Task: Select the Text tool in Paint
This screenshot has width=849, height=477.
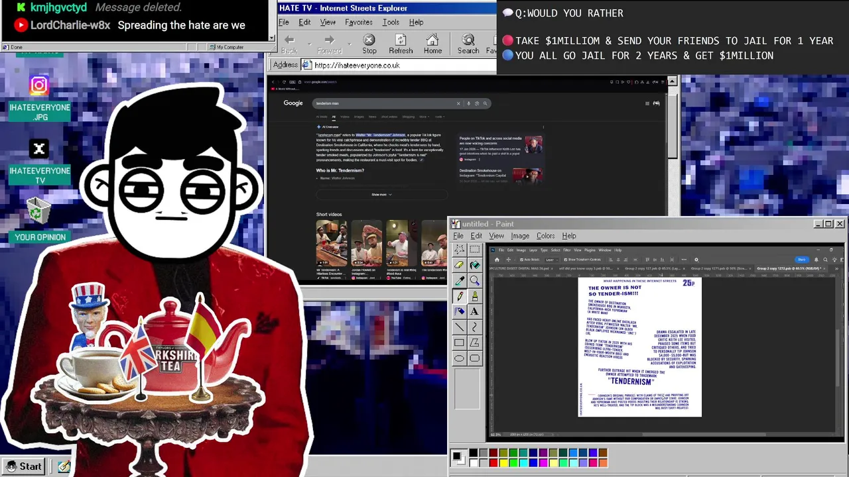Action: 474,311
